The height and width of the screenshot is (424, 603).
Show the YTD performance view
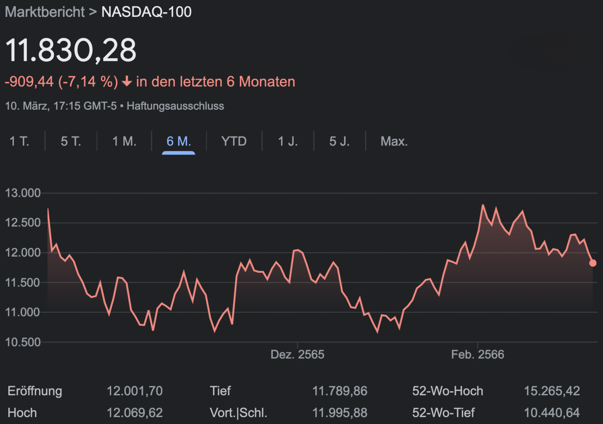234,141
